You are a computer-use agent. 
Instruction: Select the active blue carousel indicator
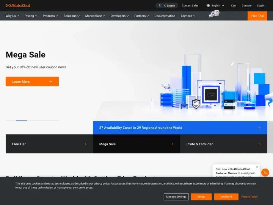pyautogui.click(x=22, y=121)
